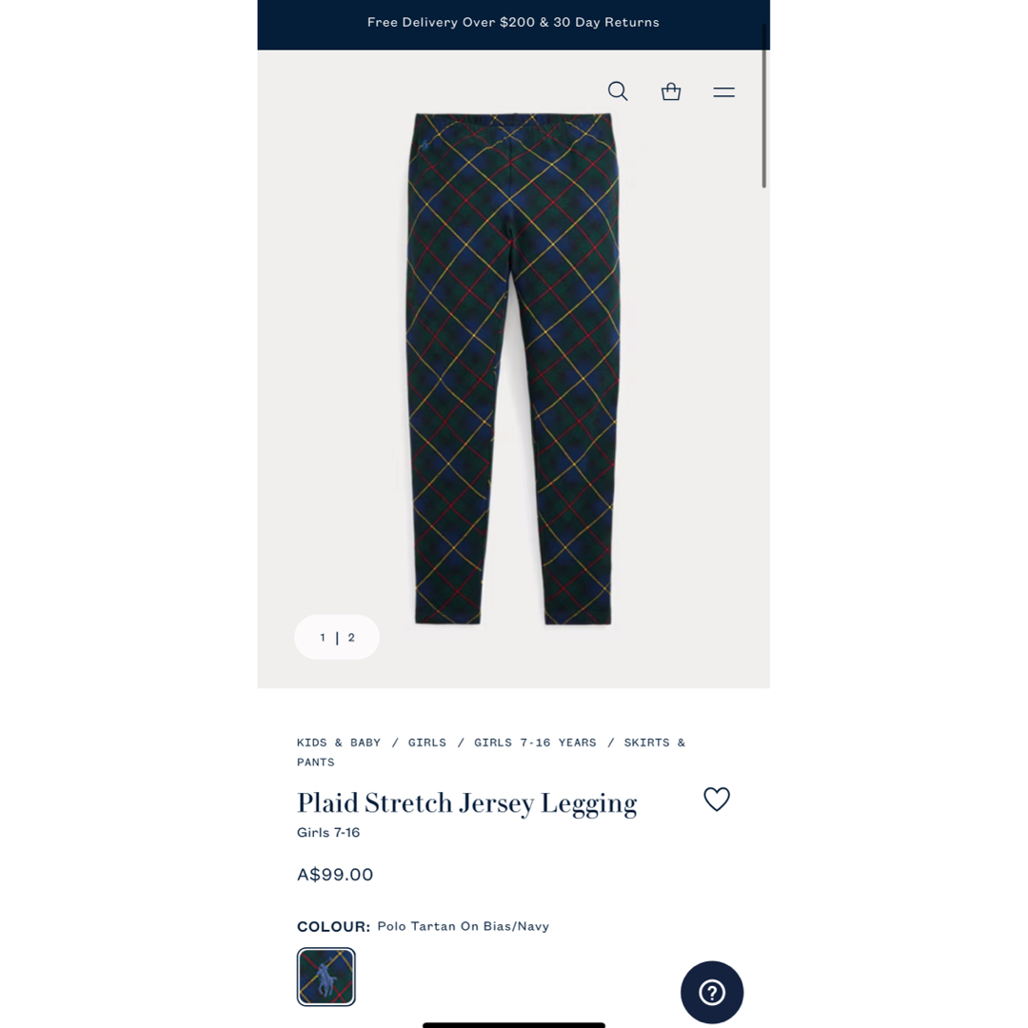Image resolution: width=1028 pixels, height=1028 pixels.
Task: Open the hamburger menu icon
Action: pyautogui.click(x=723, y=92)
